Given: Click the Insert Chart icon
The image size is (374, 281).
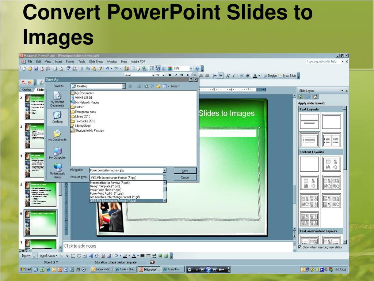Looking at the screenshot, I should (127, 68).
